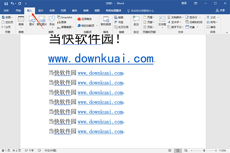Switch to the Layout (布局) tab

click(52, 11)
